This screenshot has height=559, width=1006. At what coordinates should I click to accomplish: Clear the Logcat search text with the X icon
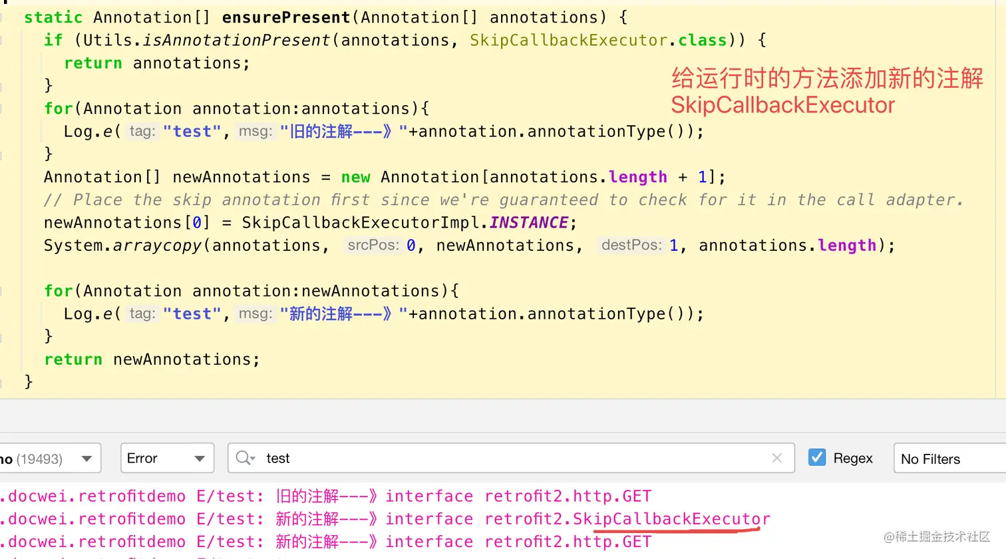pyautogui.click(x=776, y=458)
